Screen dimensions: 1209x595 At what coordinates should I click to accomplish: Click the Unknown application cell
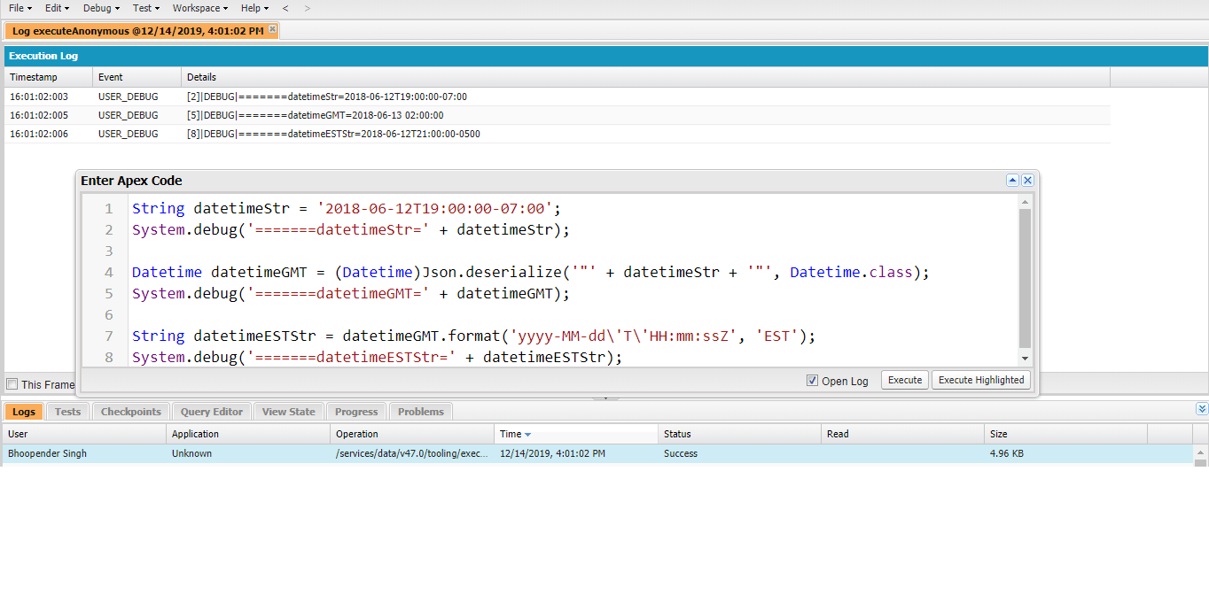pyautogui.click(x=191, y=453)
